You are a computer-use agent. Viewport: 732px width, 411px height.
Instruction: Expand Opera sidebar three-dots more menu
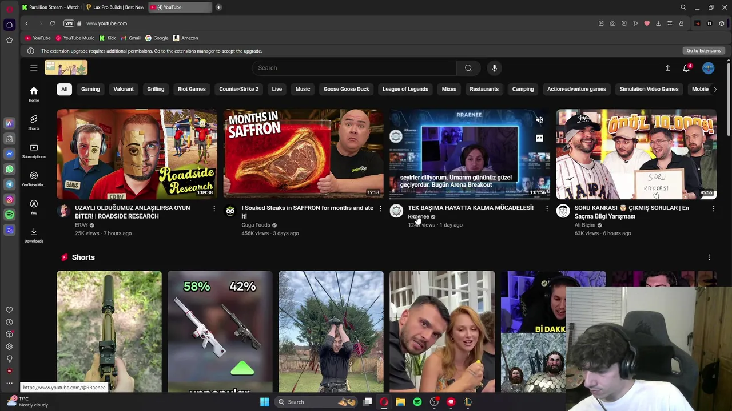coord(9,383)
